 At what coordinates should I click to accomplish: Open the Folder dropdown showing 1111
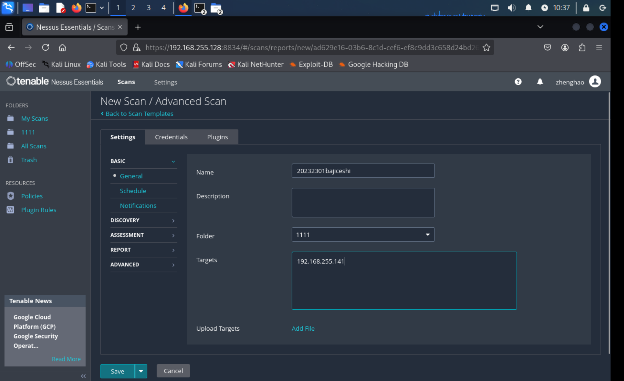point(363,234)
